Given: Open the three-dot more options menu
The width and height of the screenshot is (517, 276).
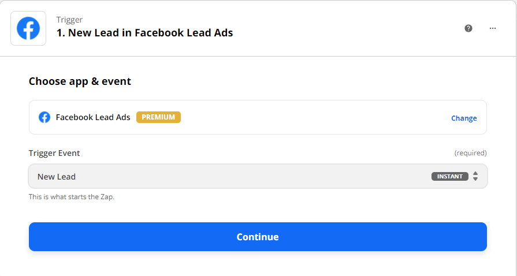Looking at the screenshot, I should [x=493, y=28].
